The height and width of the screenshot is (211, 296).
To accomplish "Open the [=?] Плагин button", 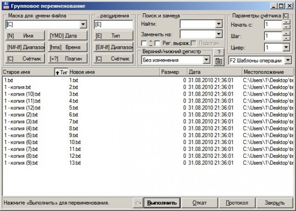I will 68,59.
